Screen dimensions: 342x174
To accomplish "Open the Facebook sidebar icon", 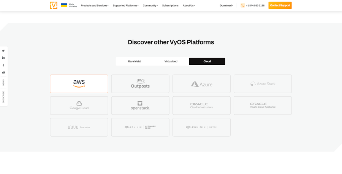I will [3, 65].
